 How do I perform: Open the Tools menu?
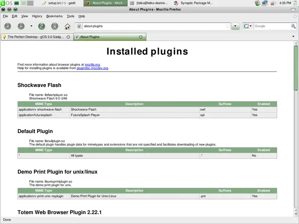click(x=70, y=16)
